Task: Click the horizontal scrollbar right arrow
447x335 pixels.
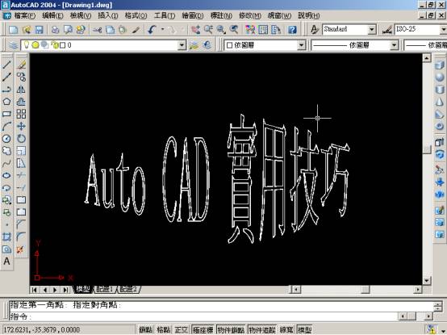Action: (x=418, y=290)
